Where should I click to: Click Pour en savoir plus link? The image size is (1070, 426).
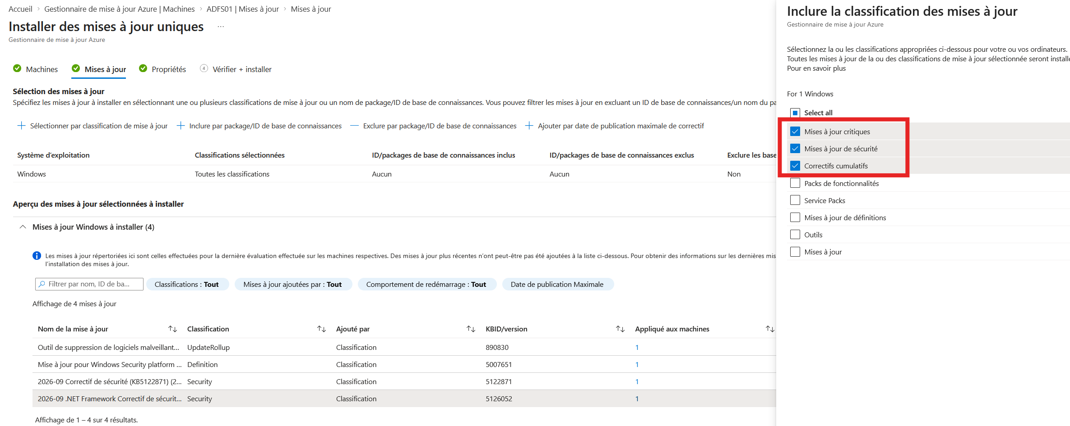click(816, 68)
